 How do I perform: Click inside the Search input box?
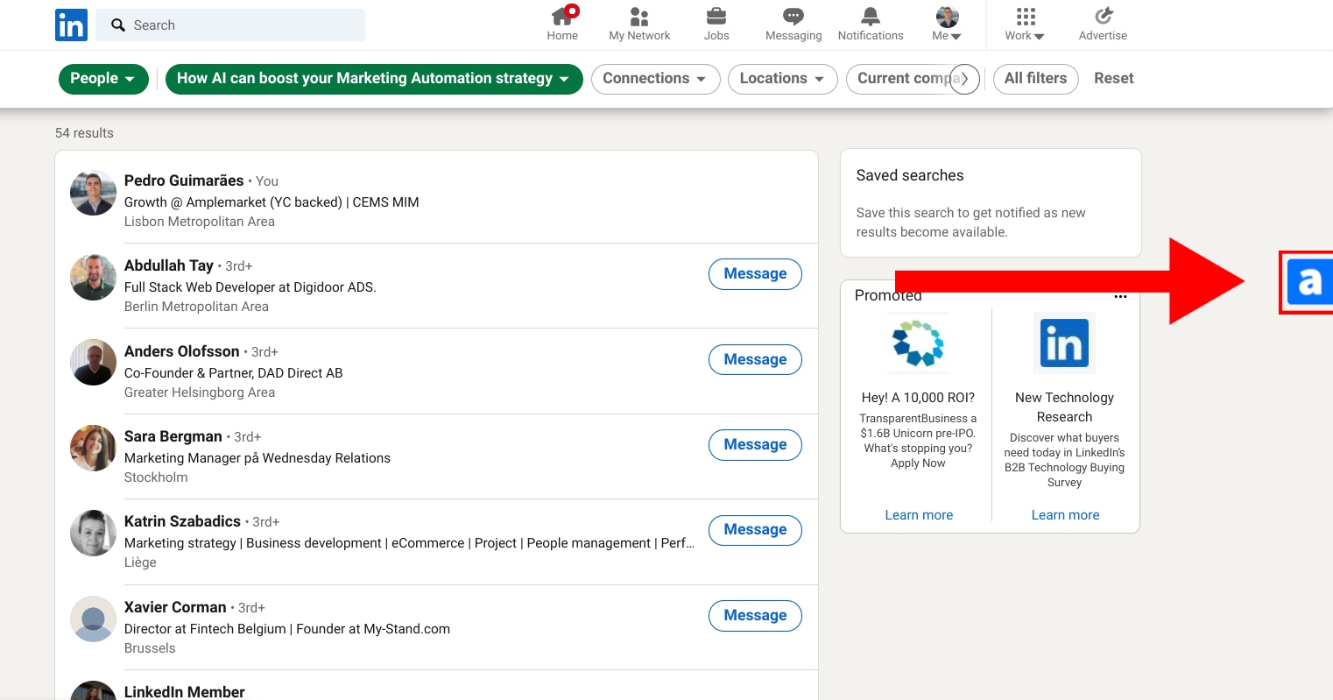(x=230, y=25)
